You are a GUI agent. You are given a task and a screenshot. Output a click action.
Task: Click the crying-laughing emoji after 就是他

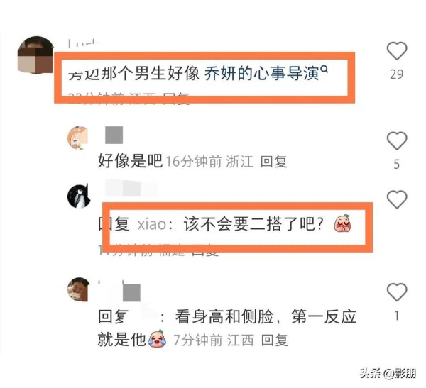click(157, 338)
